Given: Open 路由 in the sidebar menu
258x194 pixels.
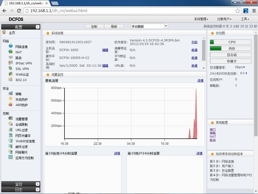Looking at the screenshot, I should [x=18, y=58].
